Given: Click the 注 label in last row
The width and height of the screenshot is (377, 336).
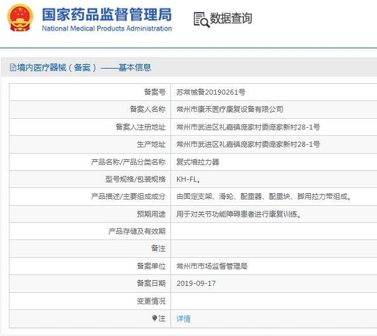Looking at the screenshot, I should (x=162, y=318).
